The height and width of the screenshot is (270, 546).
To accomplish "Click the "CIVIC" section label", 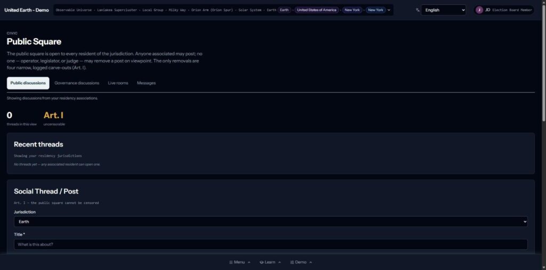I will pos(12,34).
